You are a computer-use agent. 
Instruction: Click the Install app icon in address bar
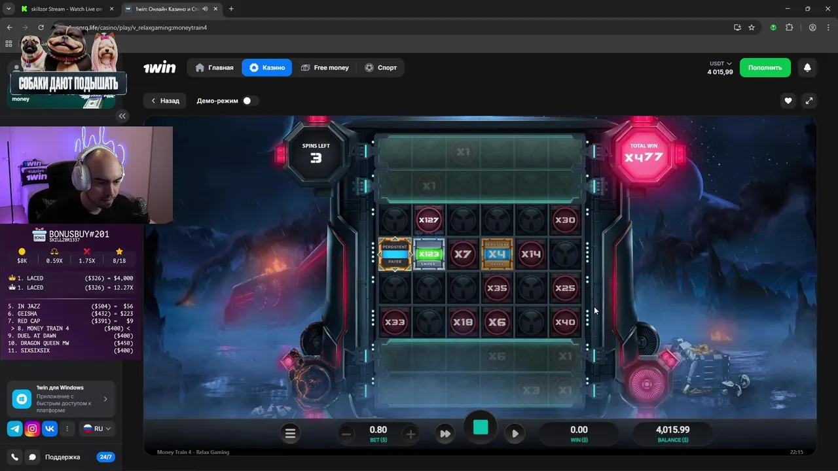(737, 27)
